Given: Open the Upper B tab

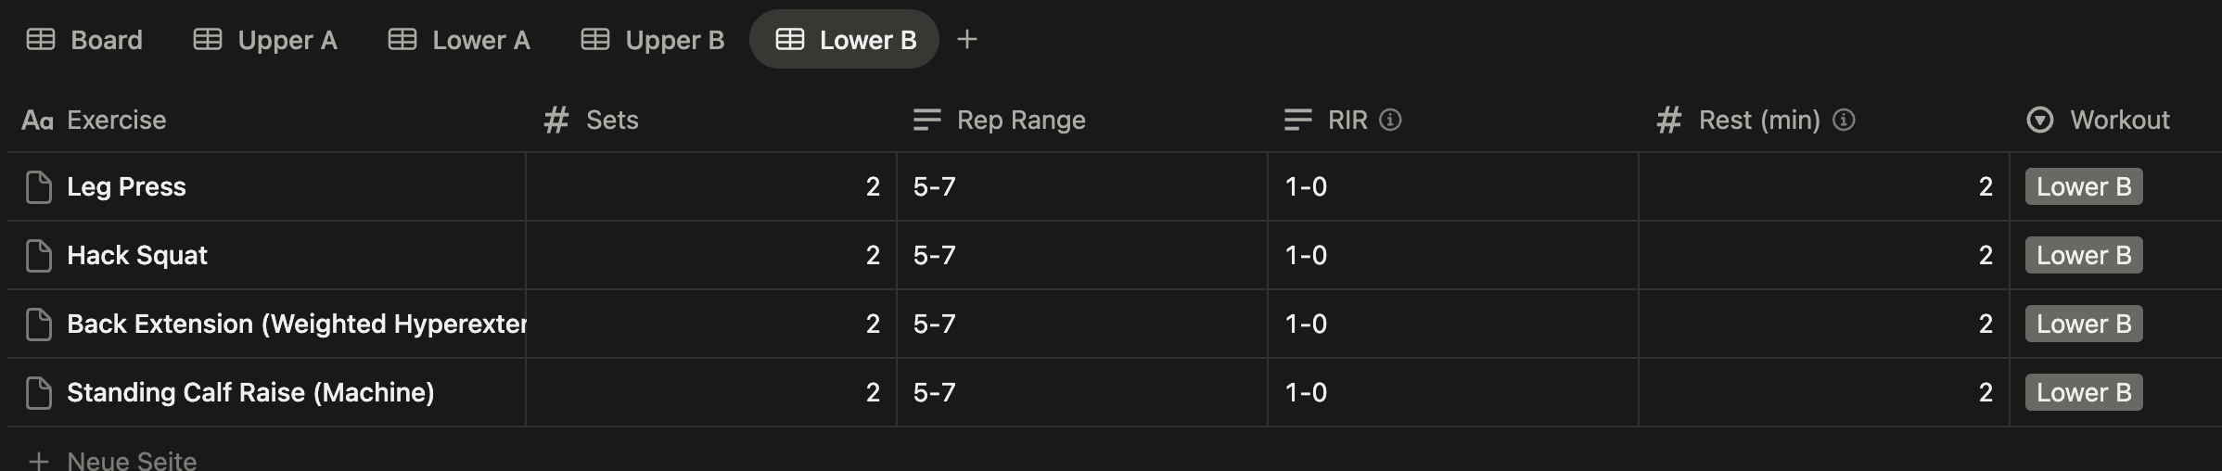Looking at the screenshot, I should [x=653, y=40].
